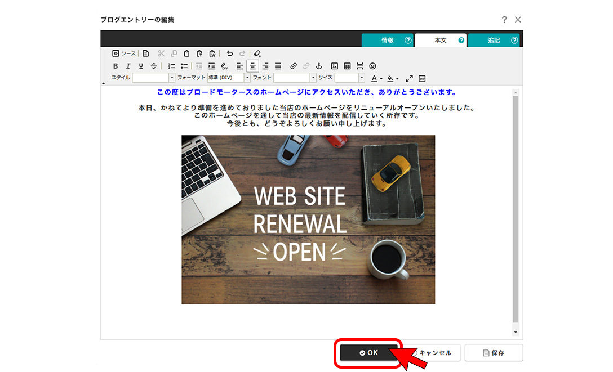The width and height of the screenshot is (613, 372).
Task: Click the WEB SITE RENEWAL OPEN image
Action: pos(308,219)
